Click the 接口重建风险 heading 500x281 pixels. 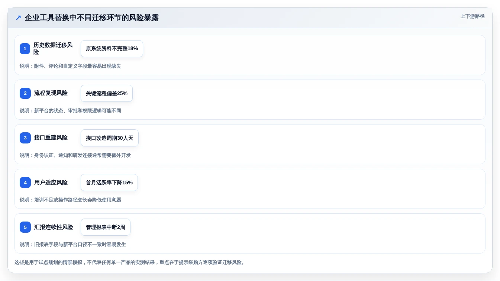click(x=51, y=138)
